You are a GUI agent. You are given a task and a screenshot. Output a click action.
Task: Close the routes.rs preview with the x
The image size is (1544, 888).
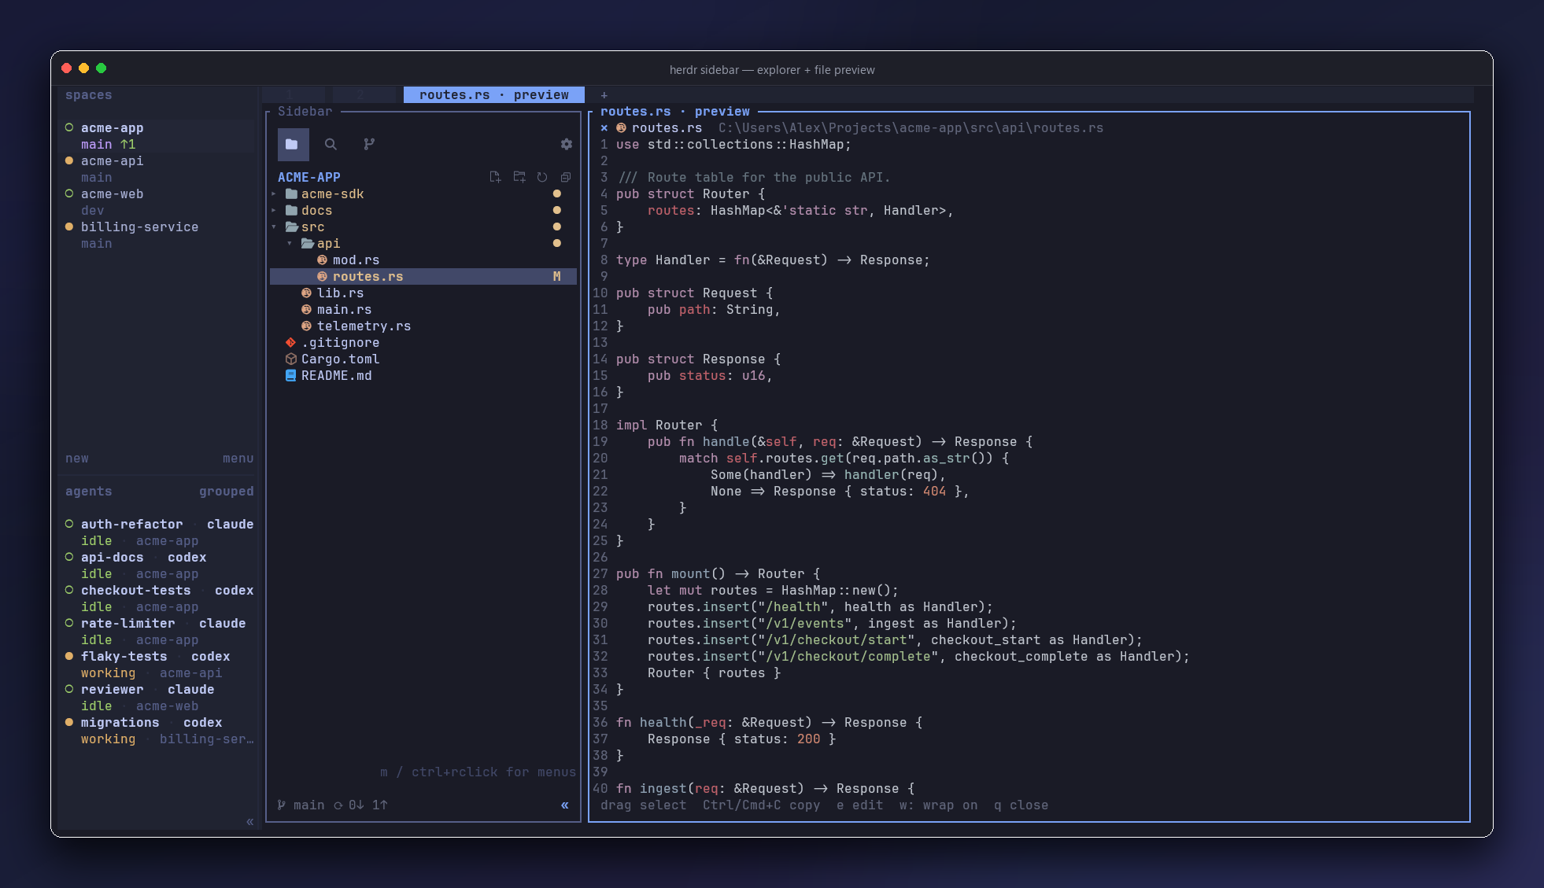point(604,128)
